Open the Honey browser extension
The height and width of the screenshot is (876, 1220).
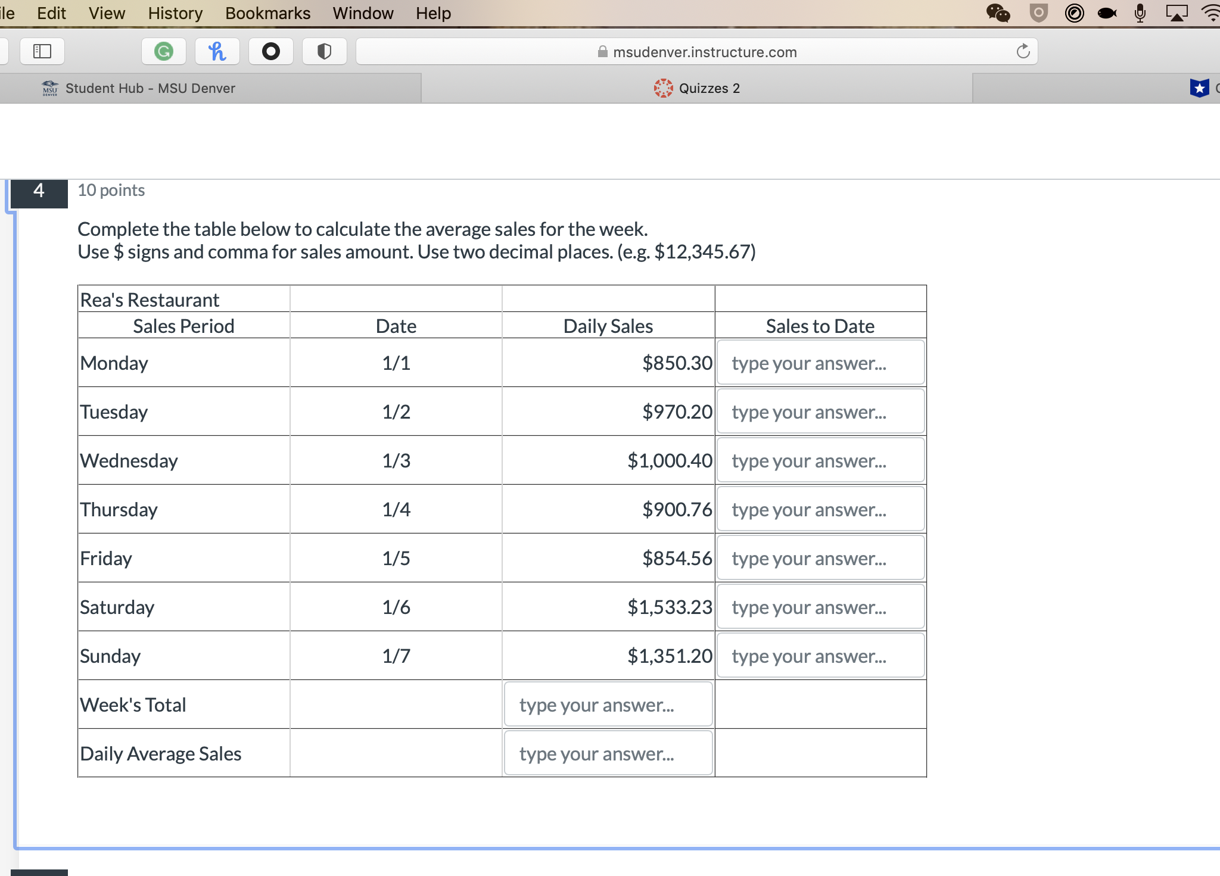(x=217, y=51)
